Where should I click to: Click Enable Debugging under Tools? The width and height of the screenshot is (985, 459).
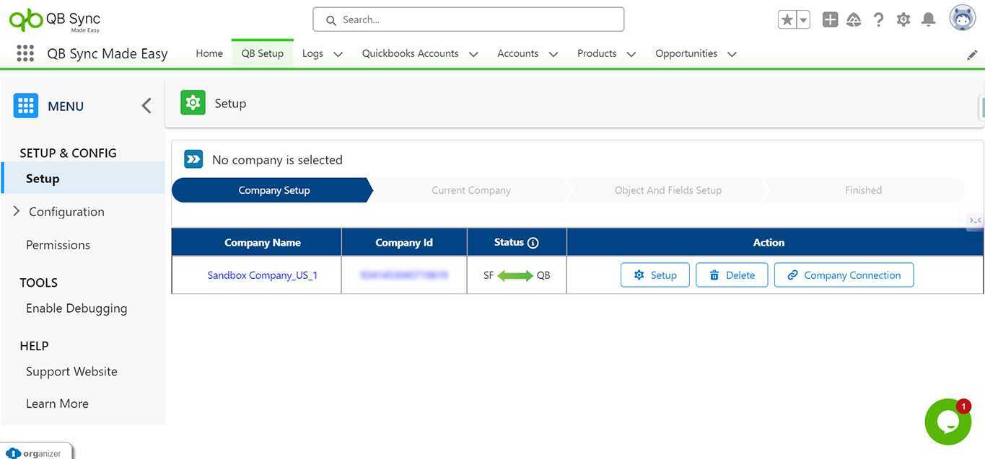[x=76, y=308]
